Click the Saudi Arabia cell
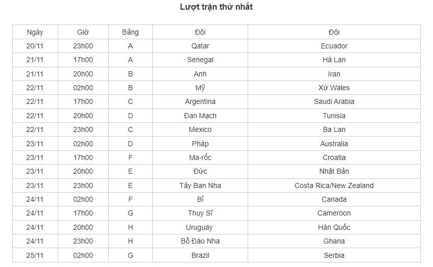This screenshot has height=267, width=433. pyautogui.click(x=334, y=102)
